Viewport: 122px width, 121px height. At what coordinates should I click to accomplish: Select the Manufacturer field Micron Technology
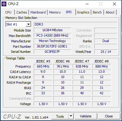[x=52, y=41]
